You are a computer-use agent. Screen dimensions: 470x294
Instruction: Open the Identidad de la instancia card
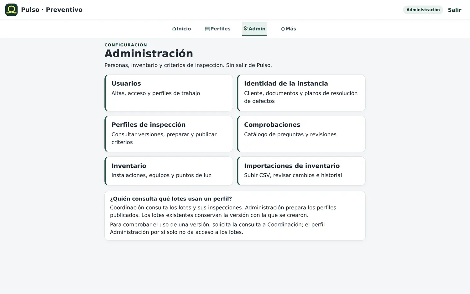(x=301, y=93)
